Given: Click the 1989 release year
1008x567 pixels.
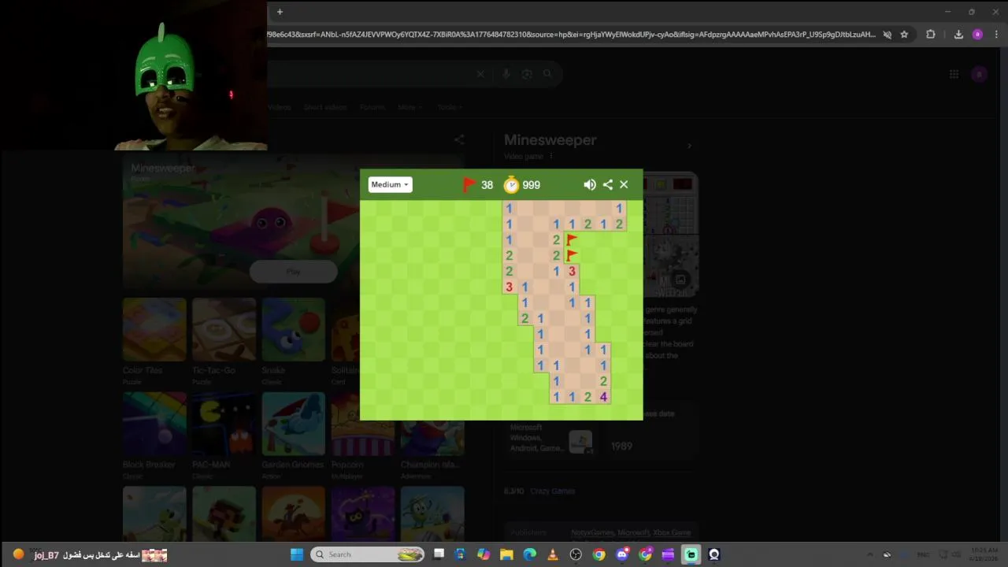Looking at the screenshot, I should 621,446.
